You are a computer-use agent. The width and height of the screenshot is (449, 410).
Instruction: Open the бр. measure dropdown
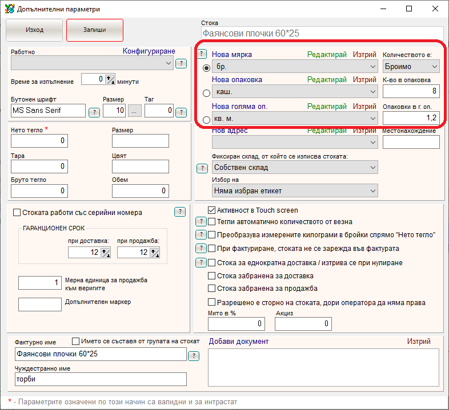click(x=295, y=67)
